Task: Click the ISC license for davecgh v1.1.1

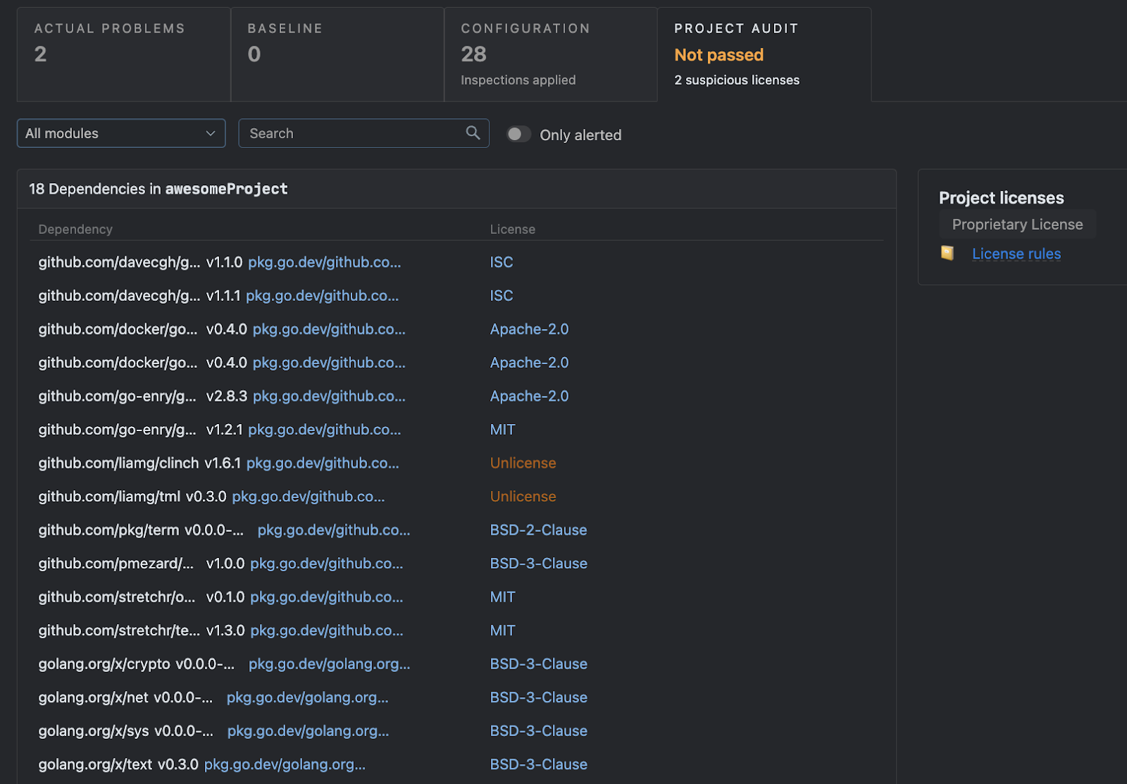Action: 502,296
